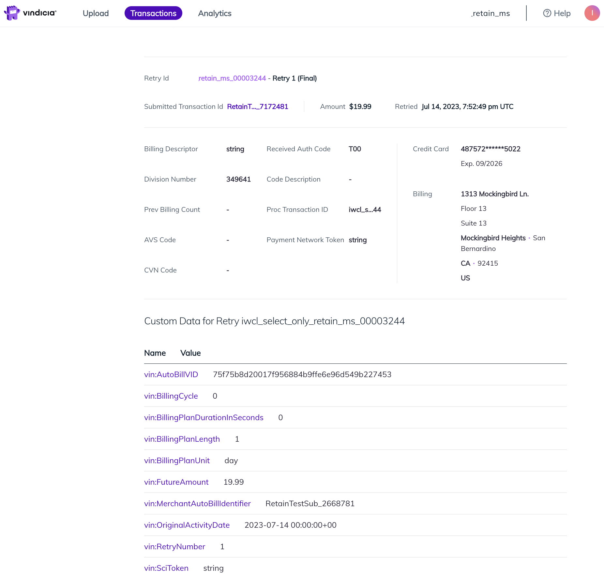The width and height of the screenshot is (604, 575).
Task: Click the credit card number 487572******5022
Action: [491, 149]
